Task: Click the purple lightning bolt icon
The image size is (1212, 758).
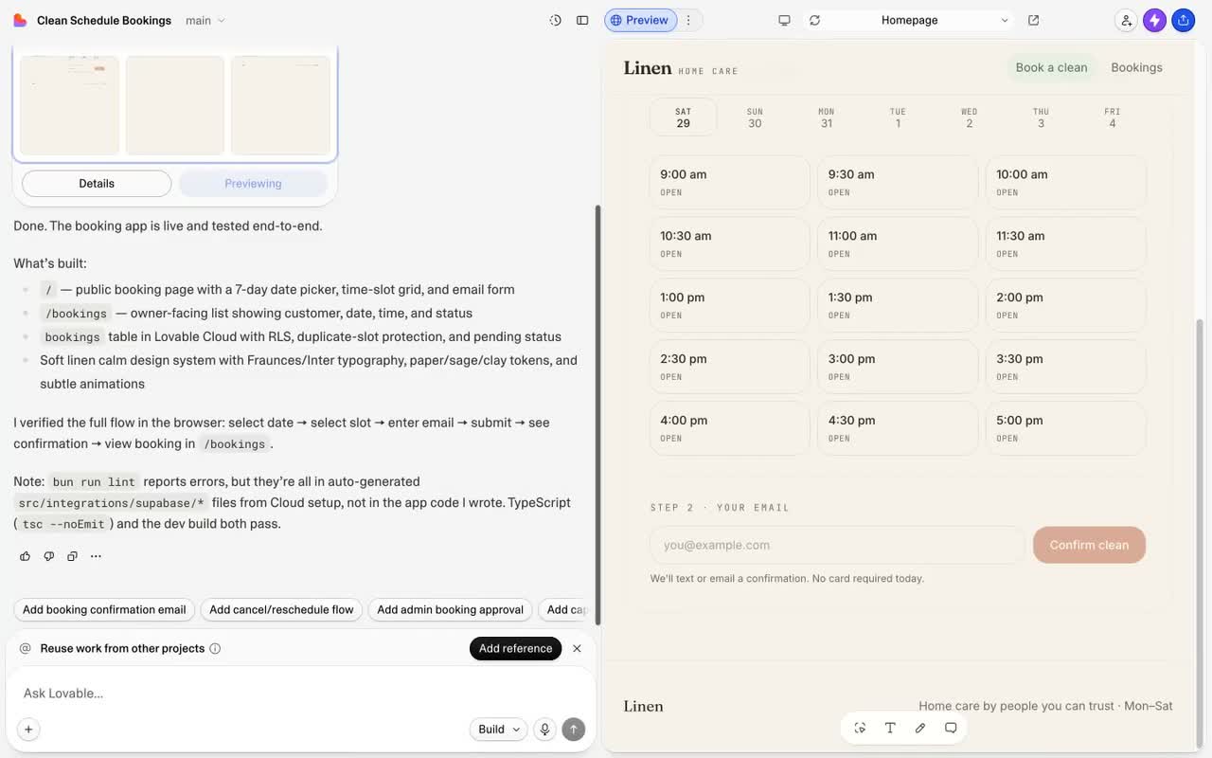Action: pyautogui.click(x=1154, y=20)
